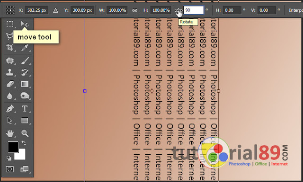The width and height of the screenshot is (303, 182).
Task: Select the Rectangular Marquee tool
Action: click(x=10, y=24)
